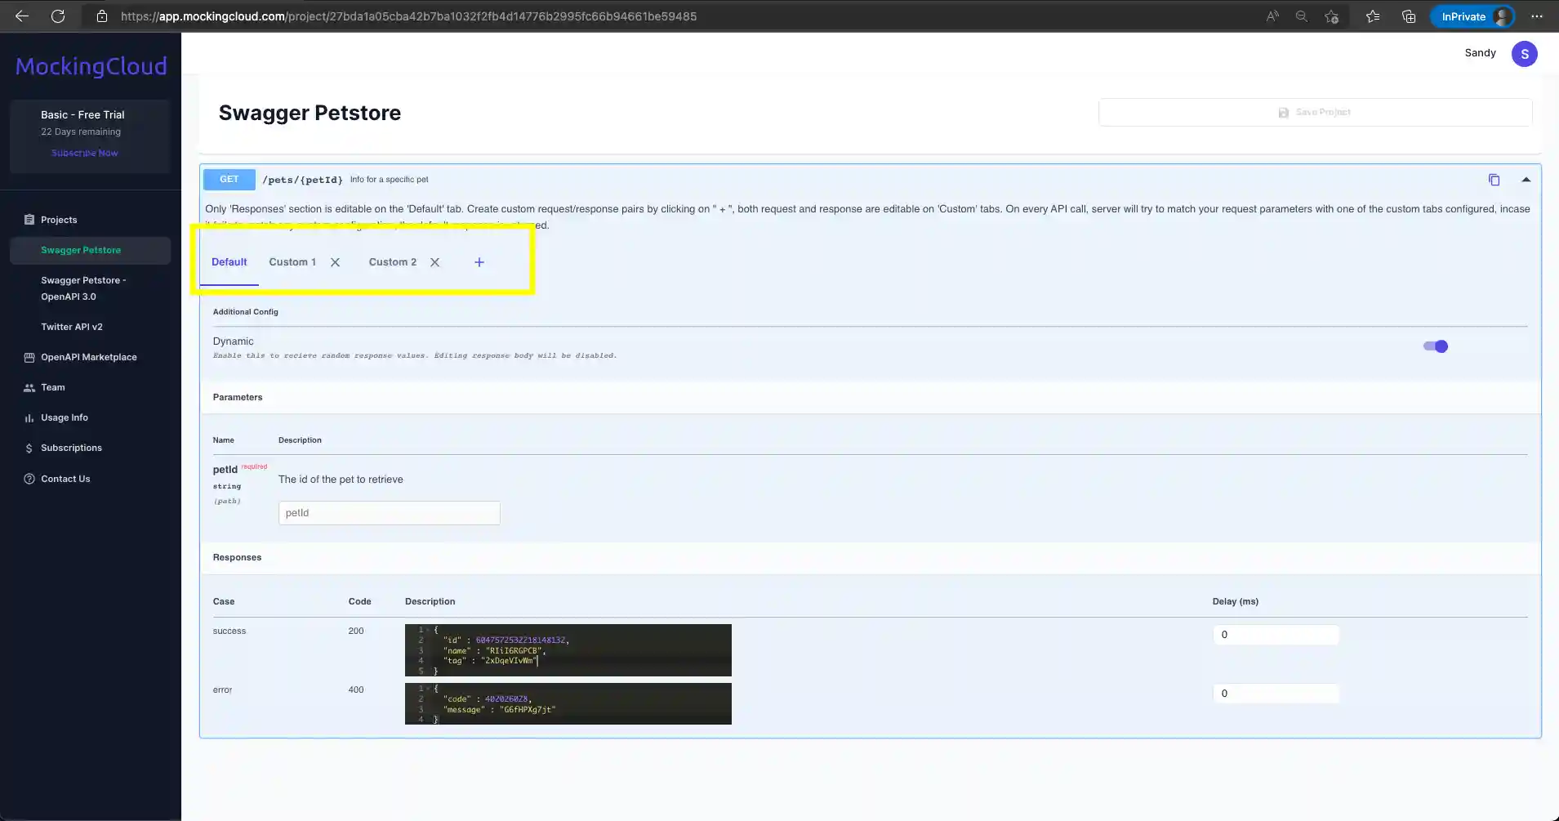The width and height of the screenshot is (1559, 821).
Task: Add a new custom tab with plus icon
Action: coord(479,262)
